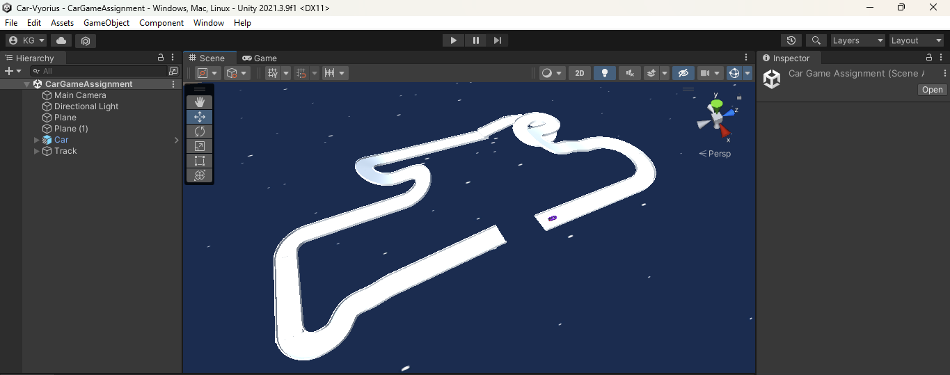Toggle grid snapping button

[x=301, y=73]
